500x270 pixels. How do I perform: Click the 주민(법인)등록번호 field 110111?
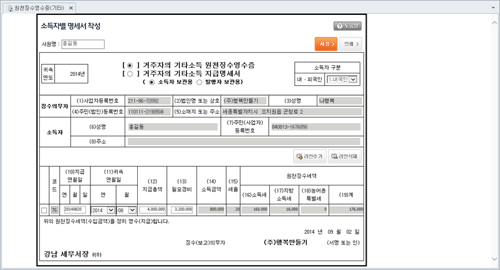coord(149,111)
